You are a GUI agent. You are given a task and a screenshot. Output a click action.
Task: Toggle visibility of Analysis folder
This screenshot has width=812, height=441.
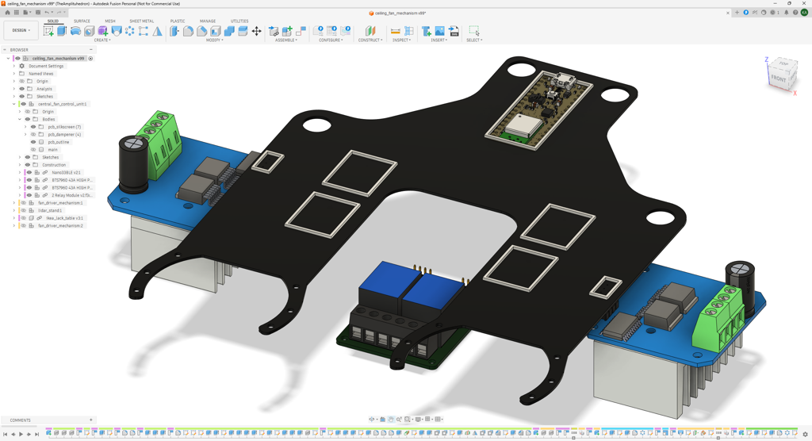pos(21,89)
